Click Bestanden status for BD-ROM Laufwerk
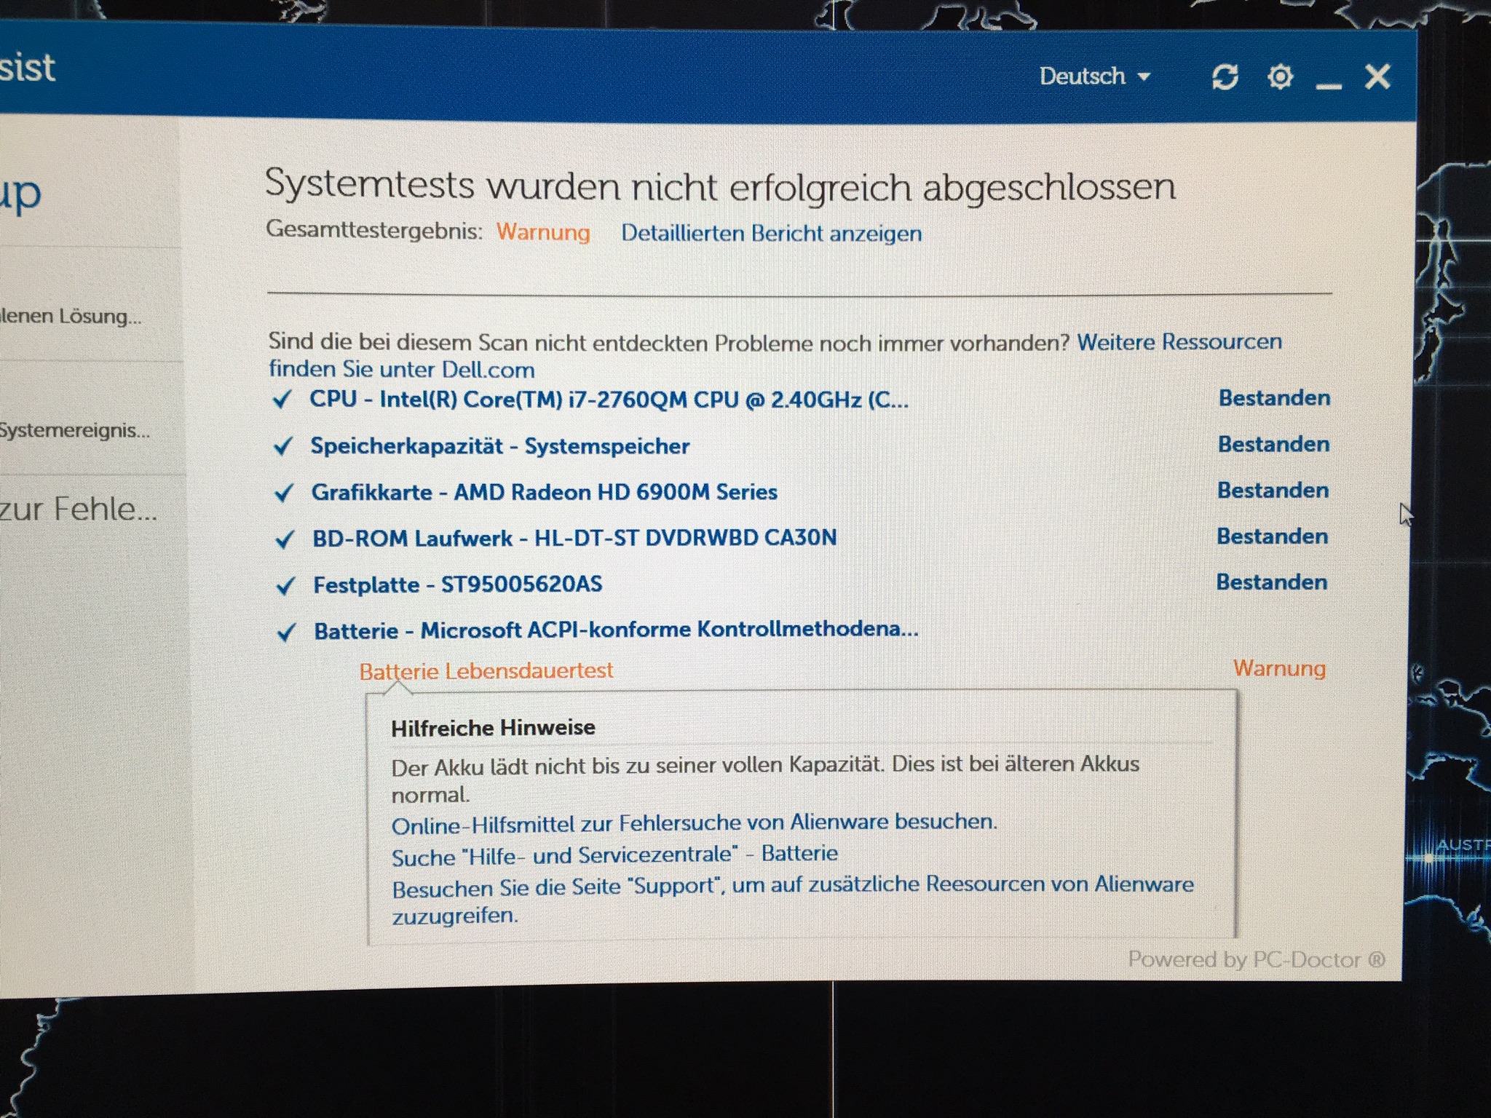 coord(1272,535)
